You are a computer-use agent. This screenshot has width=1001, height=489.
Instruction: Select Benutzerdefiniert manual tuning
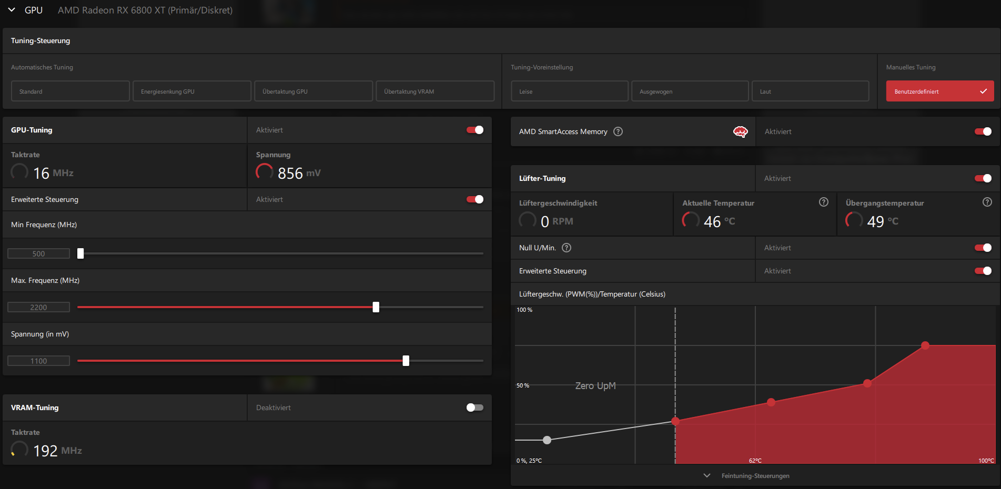[x=940, y=91]
